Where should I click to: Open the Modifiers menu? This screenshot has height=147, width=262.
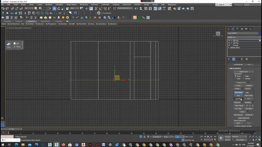click(49, 4)
